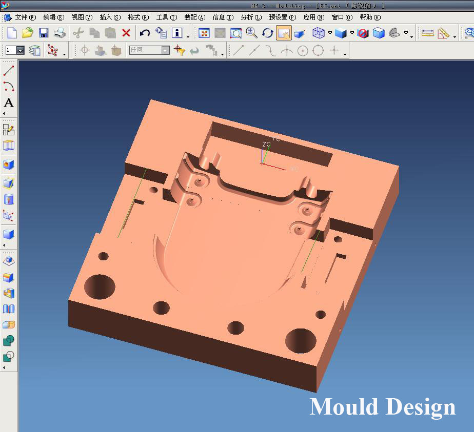
Task: Select the Line tool in left sidebar
Action: [x=9, y=71]
